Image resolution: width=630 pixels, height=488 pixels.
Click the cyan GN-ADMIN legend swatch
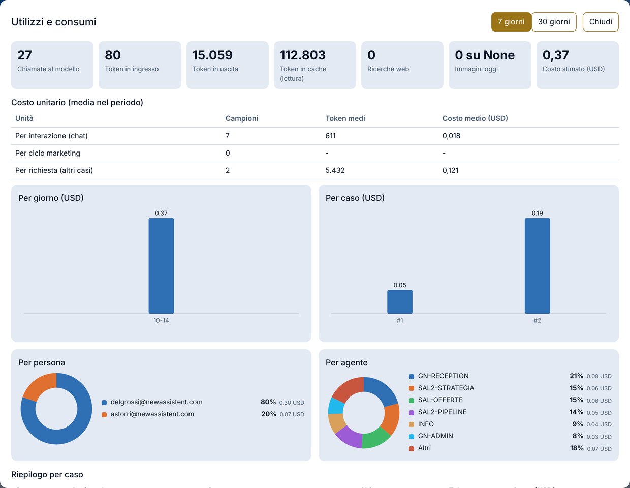[x=412, y=436]
